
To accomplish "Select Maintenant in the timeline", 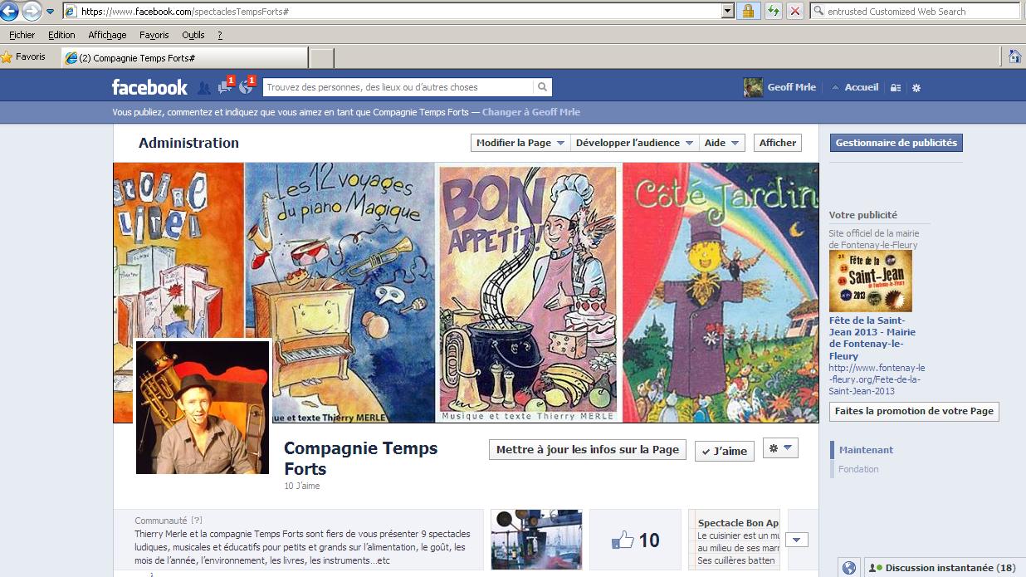I will [x=866, y=450].
